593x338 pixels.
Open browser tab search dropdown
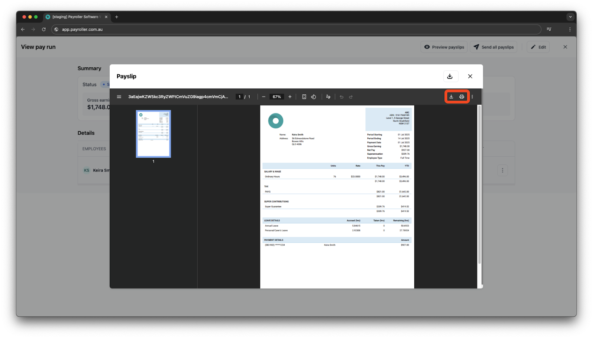[570, 17]
